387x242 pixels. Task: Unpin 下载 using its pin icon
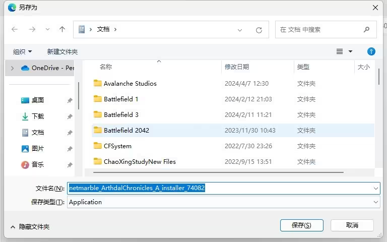(70, 116)
